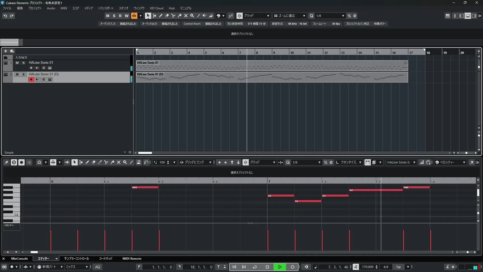Mute the HALion Sonic 01 track

17,63
